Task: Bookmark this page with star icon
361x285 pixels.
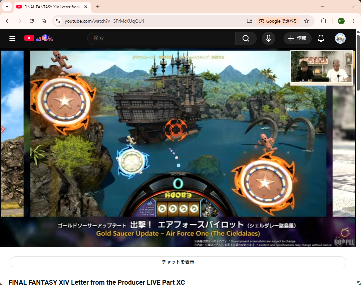Action: point(307,21)
